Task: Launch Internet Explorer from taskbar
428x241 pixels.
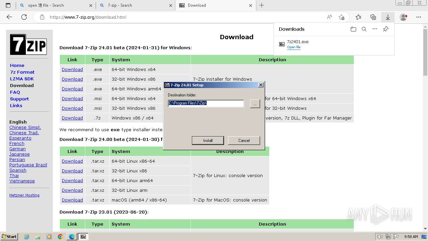Action: click(26, 237)
